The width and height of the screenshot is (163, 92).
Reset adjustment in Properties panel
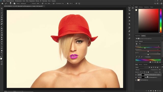coord(155,62)
